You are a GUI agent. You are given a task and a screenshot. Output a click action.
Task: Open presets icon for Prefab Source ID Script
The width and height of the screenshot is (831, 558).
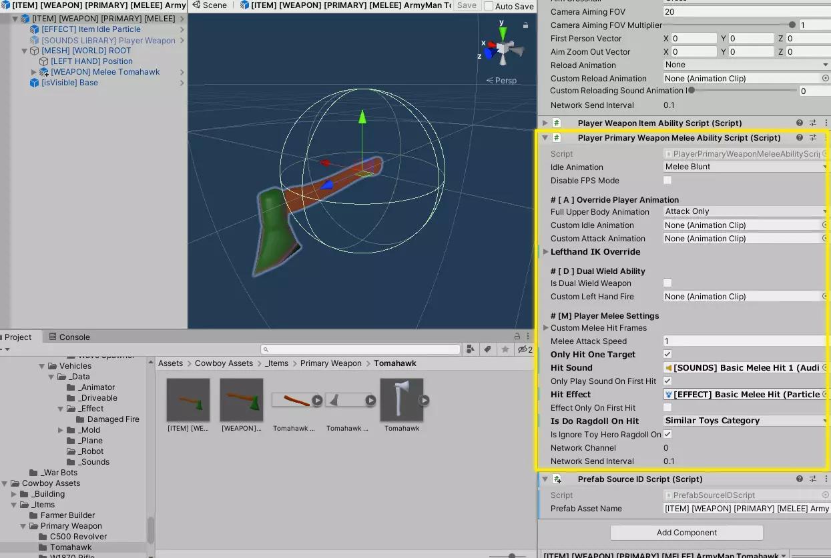813,479
